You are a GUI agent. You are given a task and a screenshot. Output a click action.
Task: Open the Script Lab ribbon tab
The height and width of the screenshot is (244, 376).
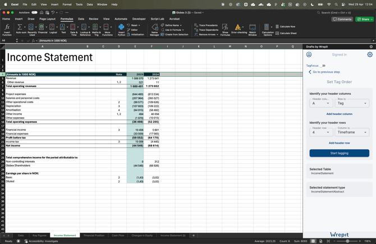pos(157,19)
